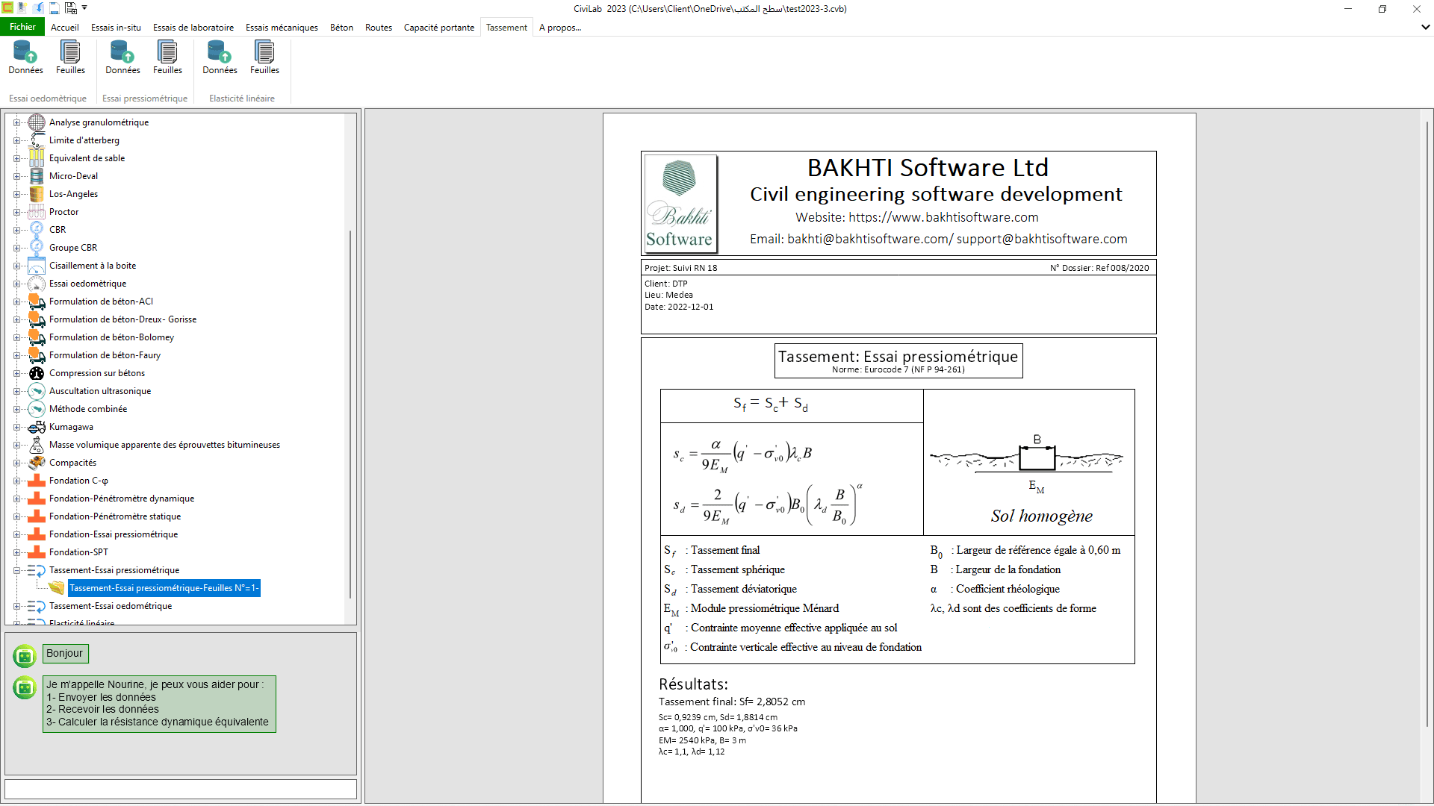This screenshot has height=806, width=1434.
Task: Click the Compacités icon
Action: pyautogui.click(x=37, y=463)
